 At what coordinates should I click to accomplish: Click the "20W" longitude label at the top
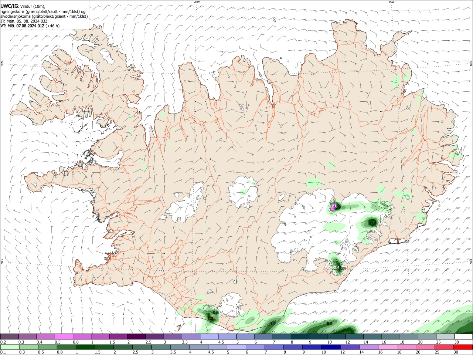tap(197, 2)
